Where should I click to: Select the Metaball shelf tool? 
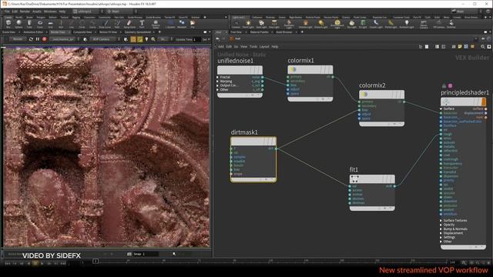pyautogui.click(x=182, y=24)
